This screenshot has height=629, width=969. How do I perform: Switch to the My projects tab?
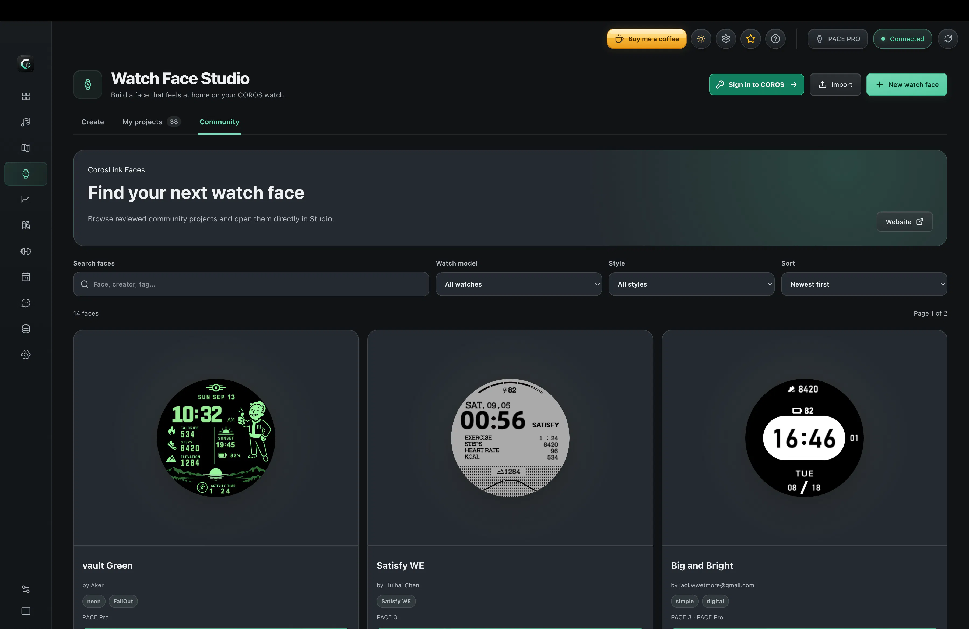coord(152,122)
